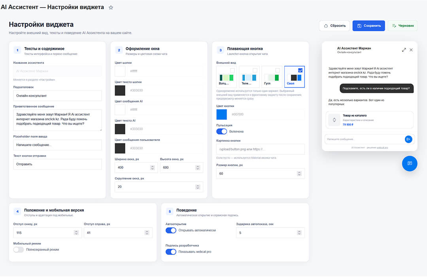Open the Цвет сообщения AI color swatch
This screenshot has height=277, width=427.
point(120,110)
